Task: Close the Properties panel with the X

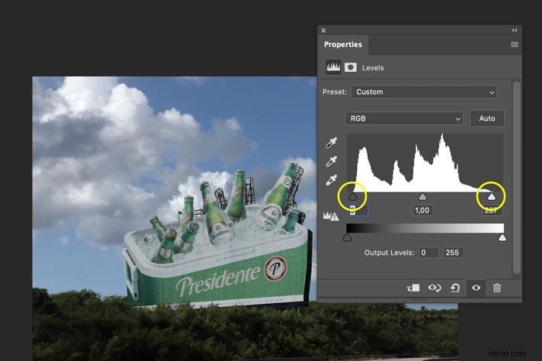Action: tap(324, 30)
